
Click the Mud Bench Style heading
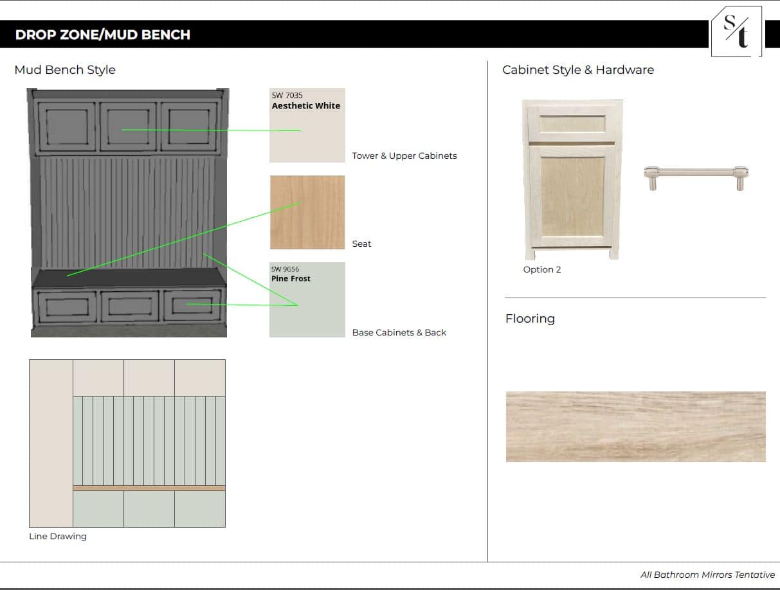[x=65, y=70]
